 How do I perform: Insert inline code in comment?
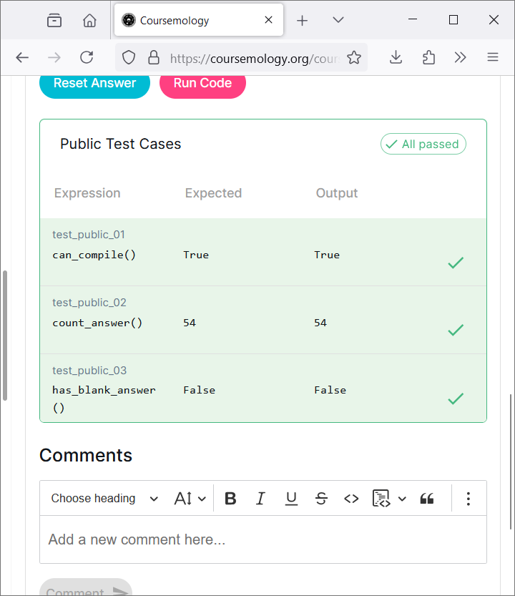coord(351,499)
